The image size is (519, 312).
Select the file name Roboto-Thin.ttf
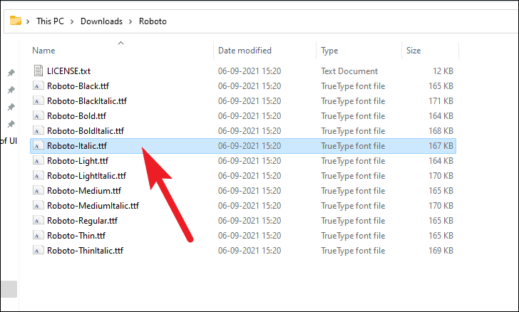pyautogui.click(x=76, y=236)
